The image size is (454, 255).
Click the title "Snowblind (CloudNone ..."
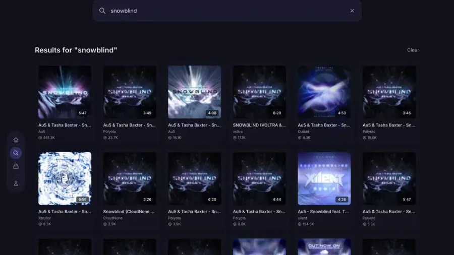[x=129, y=212]
